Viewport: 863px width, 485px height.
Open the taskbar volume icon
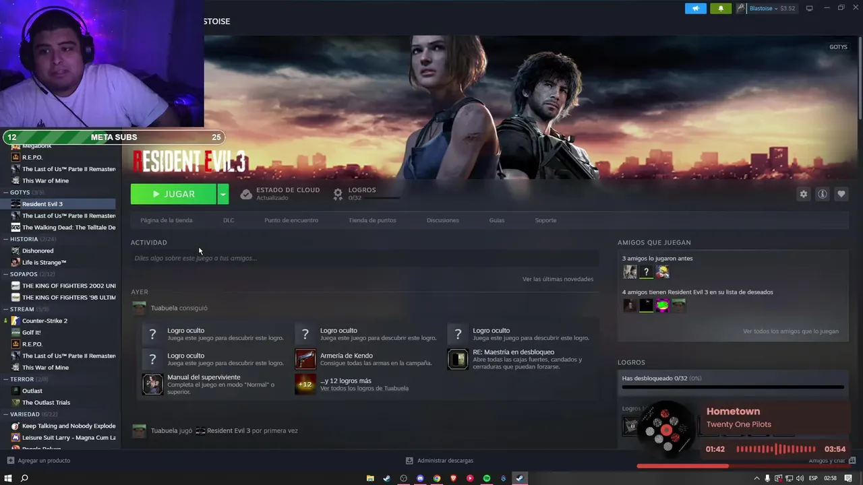[x=800, y=478]
